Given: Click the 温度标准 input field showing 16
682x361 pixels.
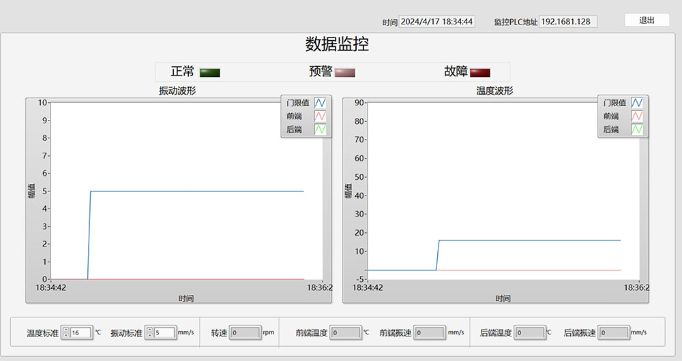Looking at the screenshot, I should pyautogui.click(x=80, y=333).
